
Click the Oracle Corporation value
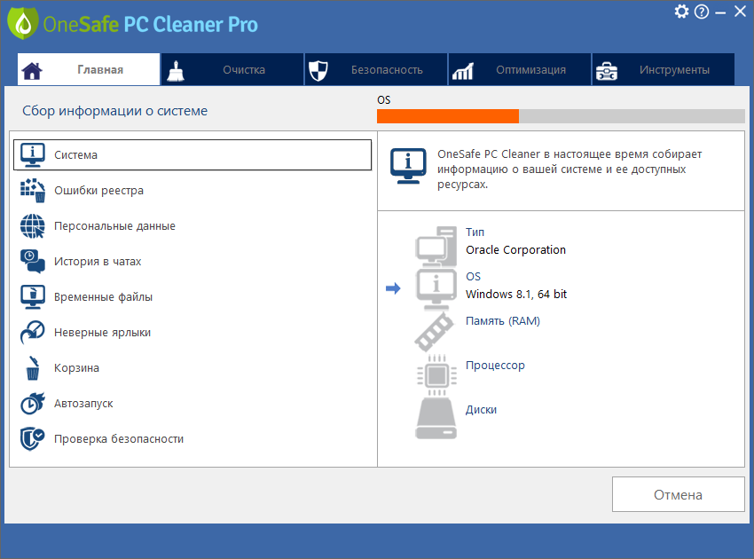[x=515, y=250]
